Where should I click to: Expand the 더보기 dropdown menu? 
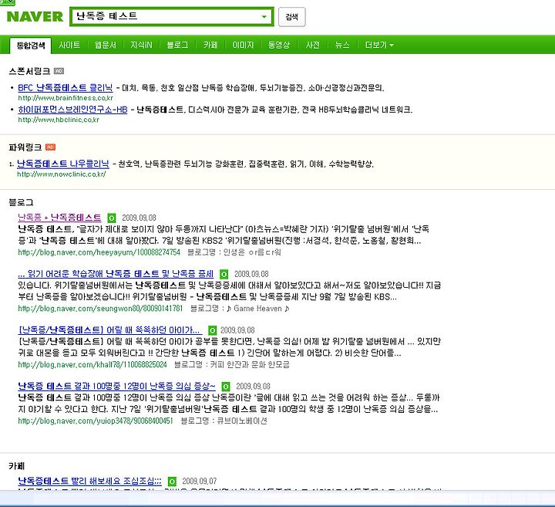click(x=379, y=45)
